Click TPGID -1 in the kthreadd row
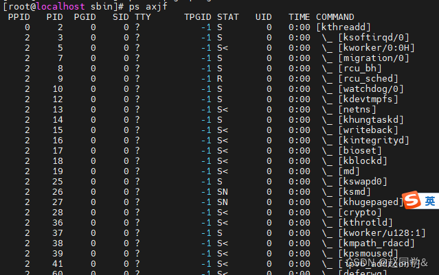Viewport: 439px width, 275px height. tap(206, 27)
